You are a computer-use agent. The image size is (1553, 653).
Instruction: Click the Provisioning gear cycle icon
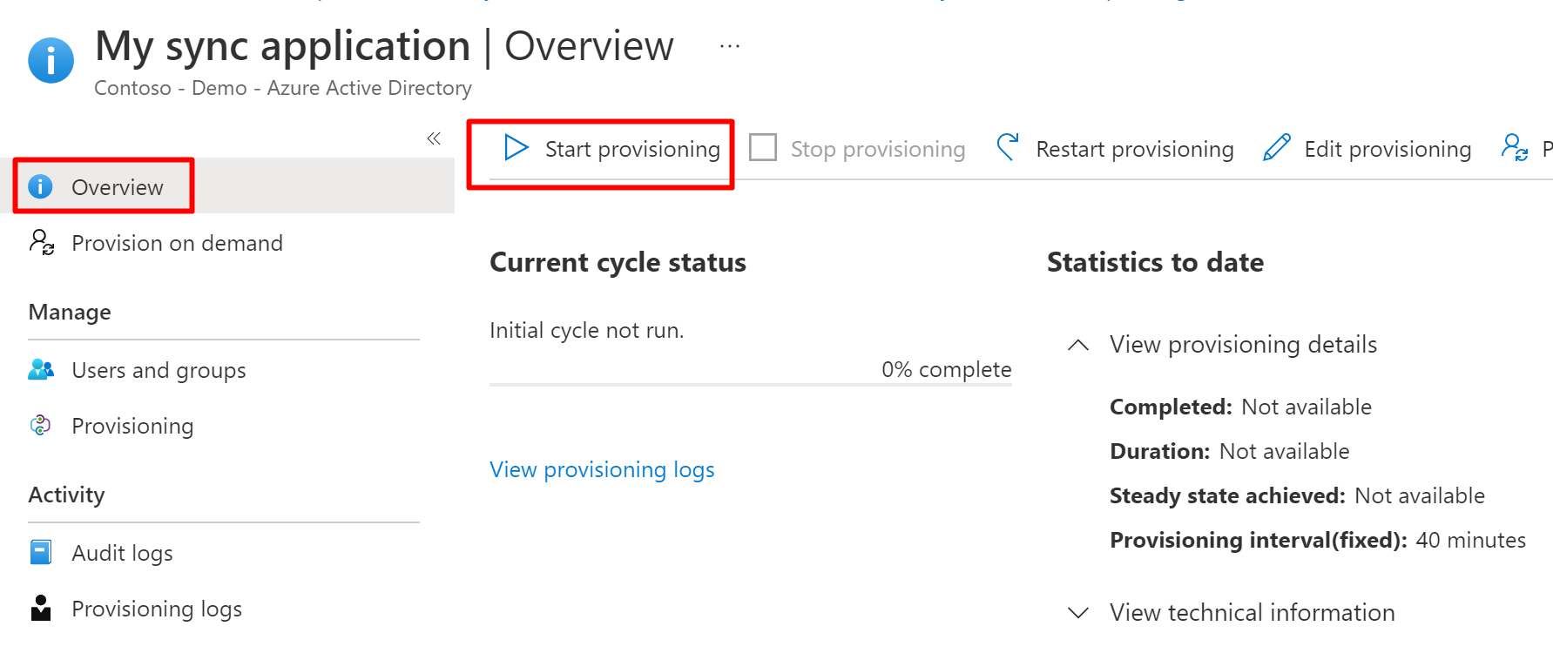click(x=41, y=426)
